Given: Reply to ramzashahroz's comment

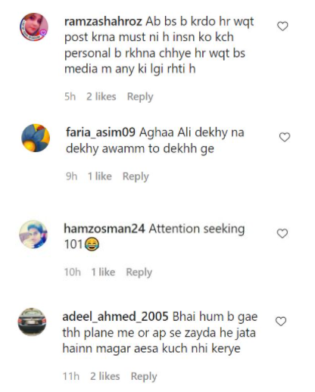Looking at the screenshot, I should 140,97.
